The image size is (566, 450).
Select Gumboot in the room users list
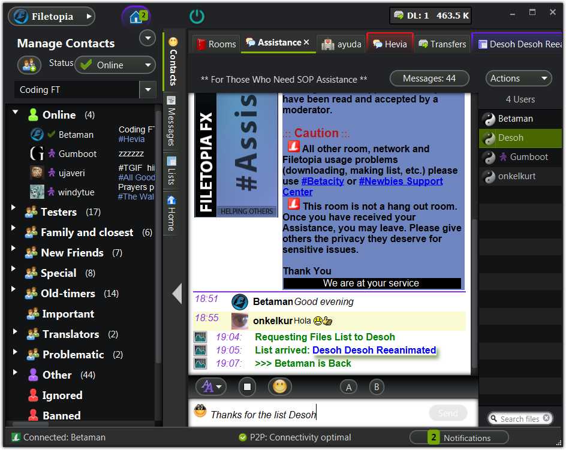[x=520, y=157]
